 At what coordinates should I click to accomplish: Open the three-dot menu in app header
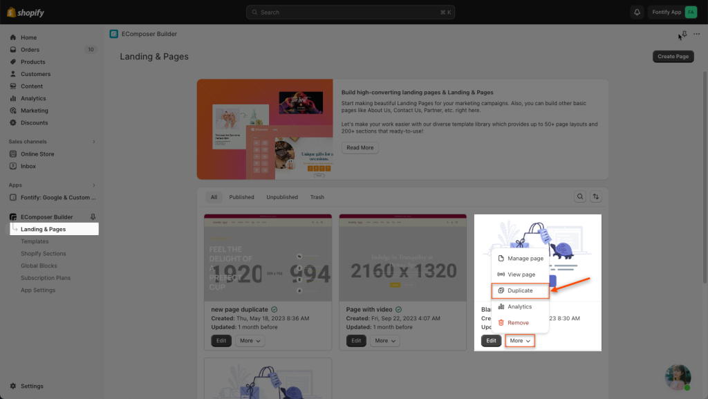pyautogui.click(x=697, y=34)
